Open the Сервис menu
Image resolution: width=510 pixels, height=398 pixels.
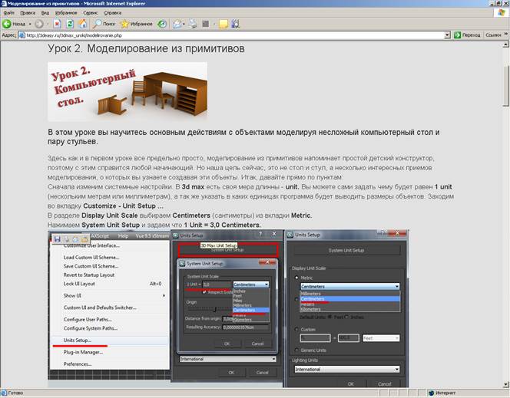pyautogui.click(x=90, y=13)
